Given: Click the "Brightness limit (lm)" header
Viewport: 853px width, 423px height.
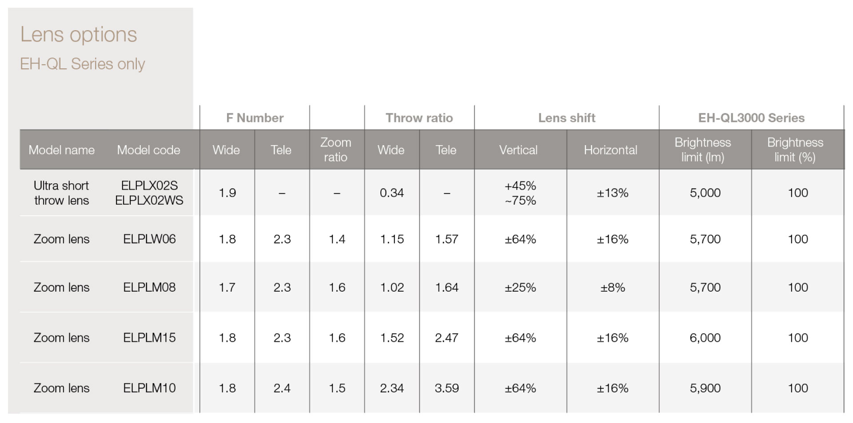Looking at the screenshot, I should pyautogui.click(x=702, y=150).
